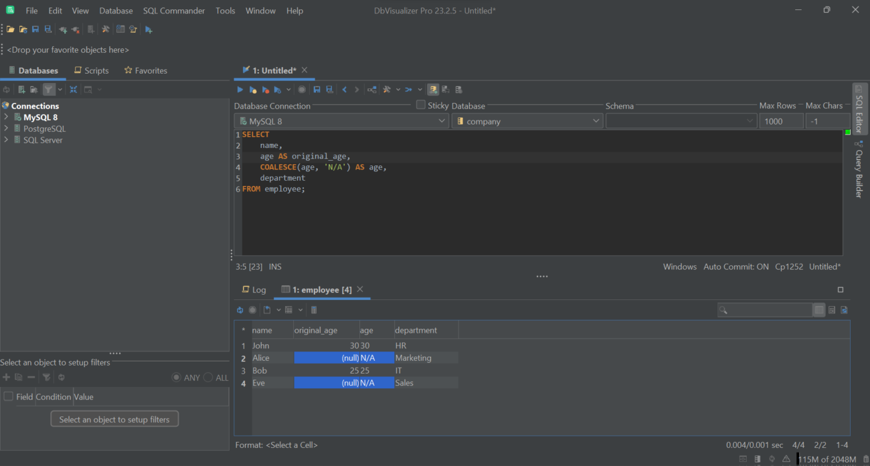Viewport: 870px width, 466px height.
Task: Click the memory usage indicator 115M of 2048M
Action: pos(827,459)
